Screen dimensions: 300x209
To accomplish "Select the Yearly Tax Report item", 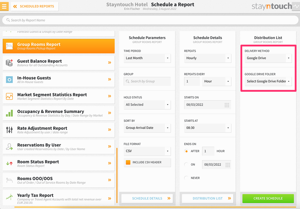I will (59, 198).
